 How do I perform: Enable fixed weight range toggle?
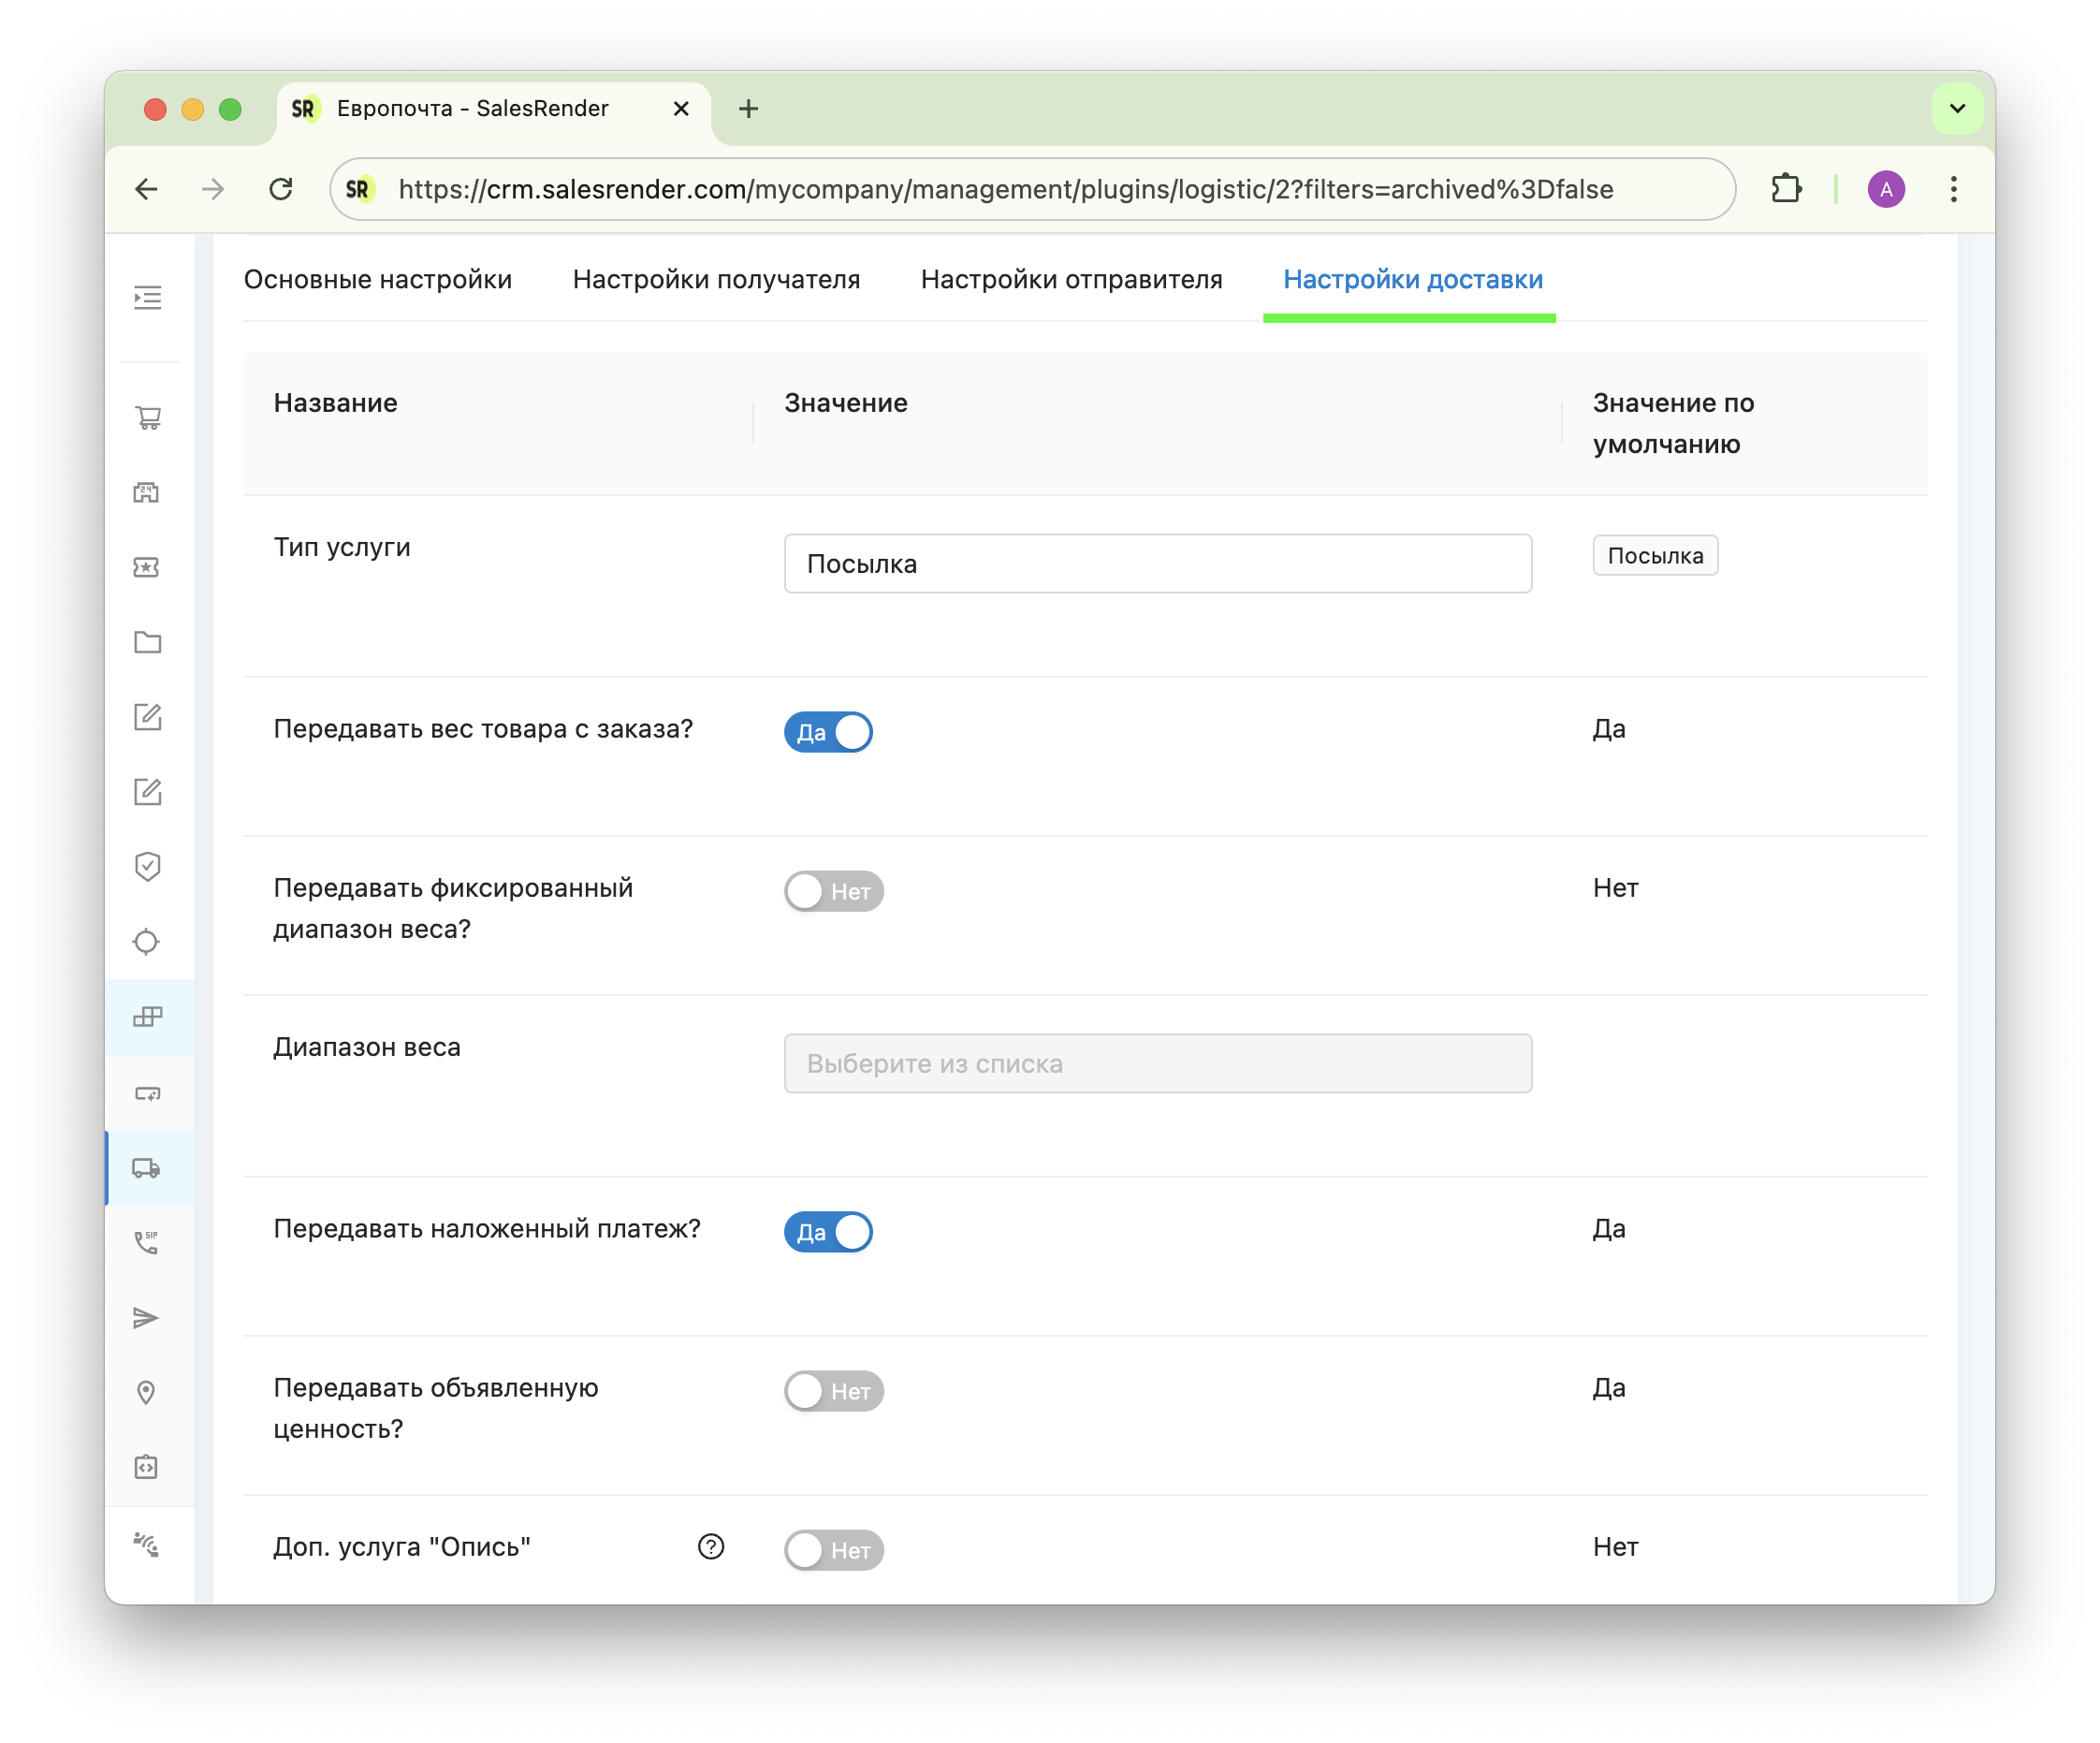pos(833,891)
